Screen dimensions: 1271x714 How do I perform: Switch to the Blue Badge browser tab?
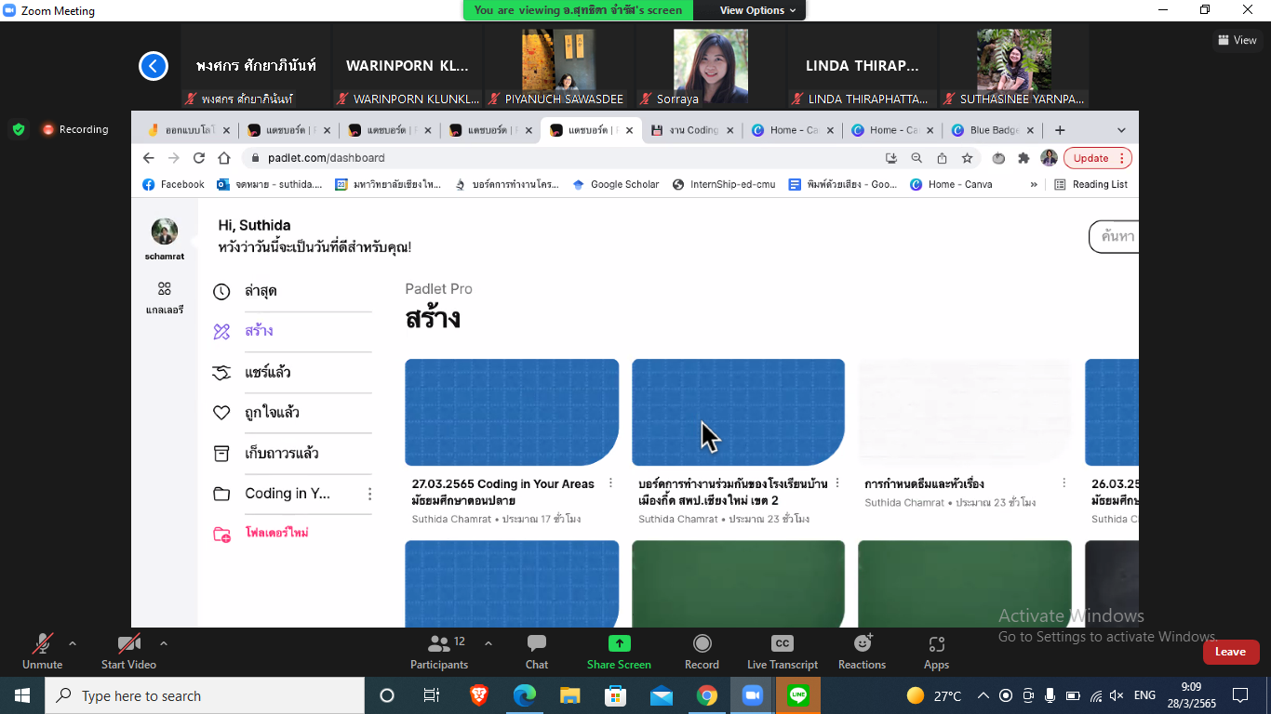pyautogui.click(x=993, y=130)
